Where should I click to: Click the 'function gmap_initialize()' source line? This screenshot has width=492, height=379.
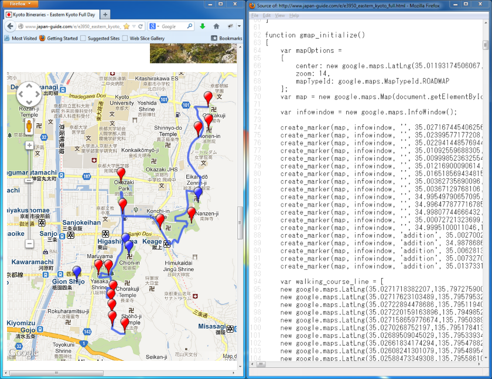click(315, 35)
